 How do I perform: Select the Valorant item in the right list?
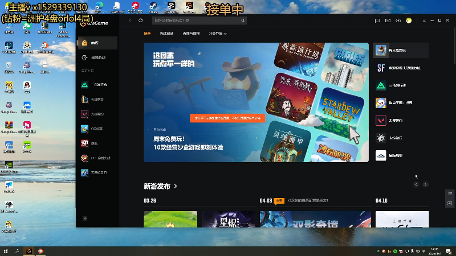tap(401, 120)
